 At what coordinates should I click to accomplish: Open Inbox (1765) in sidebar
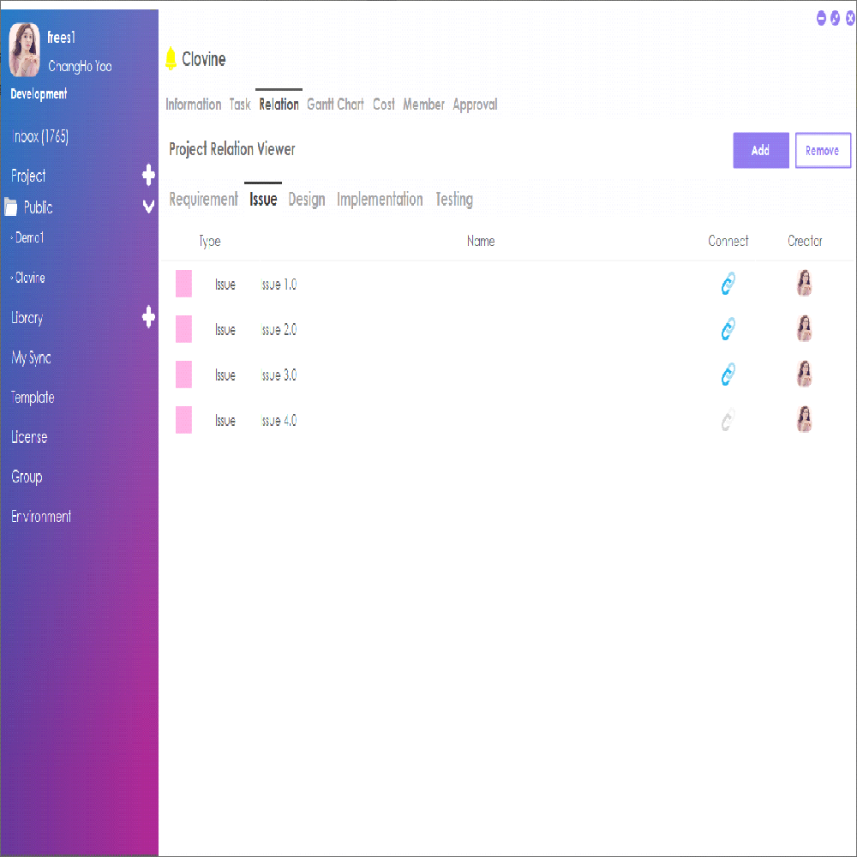click(40, 137)
